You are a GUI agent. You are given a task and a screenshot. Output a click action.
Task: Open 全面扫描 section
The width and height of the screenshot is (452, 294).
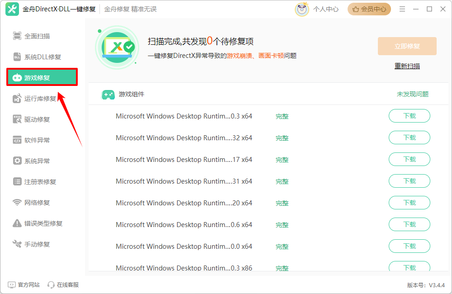point(37,36)
